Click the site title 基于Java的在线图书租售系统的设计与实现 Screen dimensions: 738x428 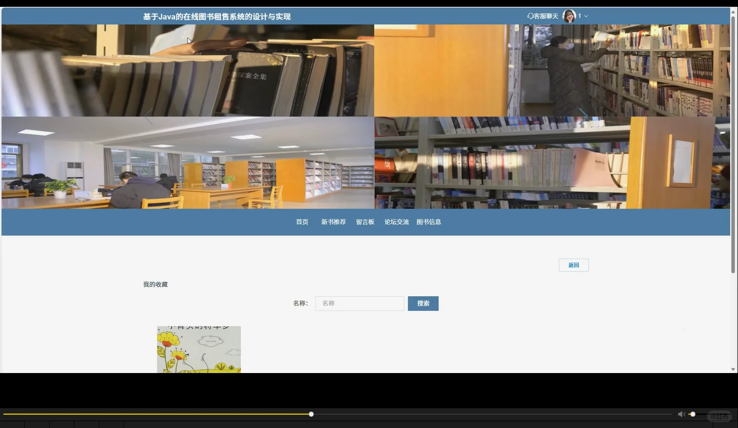click(217, 17)
